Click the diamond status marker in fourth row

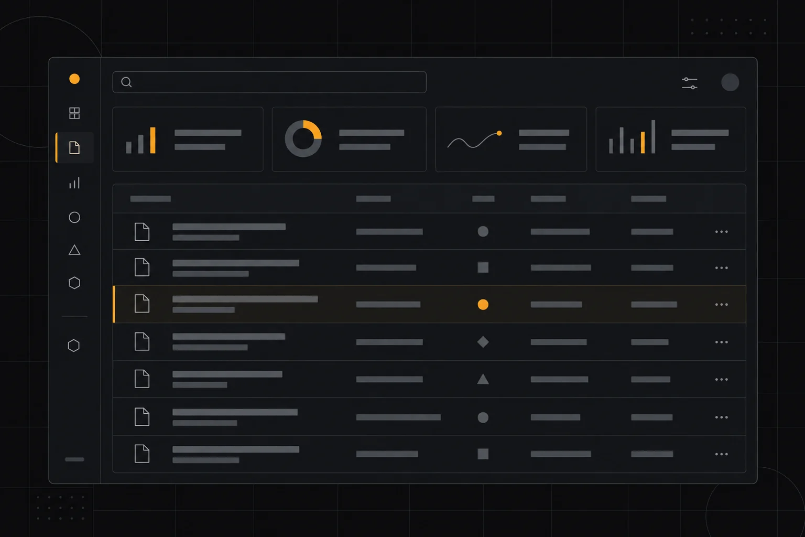[483, 342]
